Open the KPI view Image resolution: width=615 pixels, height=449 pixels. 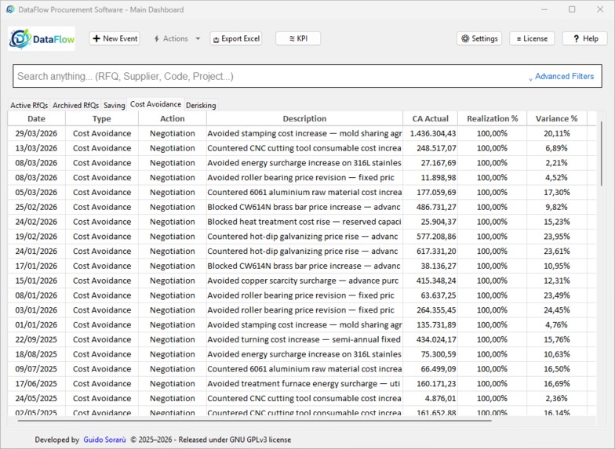(x=298, y=38)
